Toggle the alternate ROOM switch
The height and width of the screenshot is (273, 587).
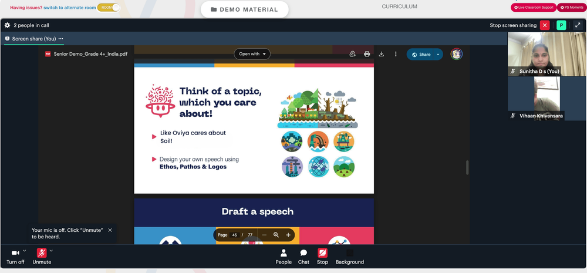coord(109,7)
